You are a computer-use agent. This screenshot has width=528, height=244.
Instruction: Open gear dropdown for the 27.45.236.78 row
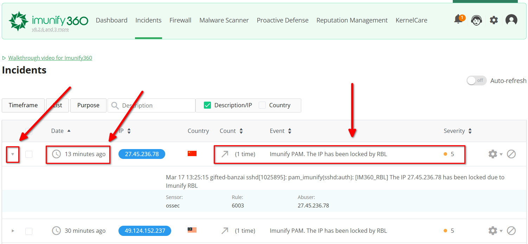point(495,154)
